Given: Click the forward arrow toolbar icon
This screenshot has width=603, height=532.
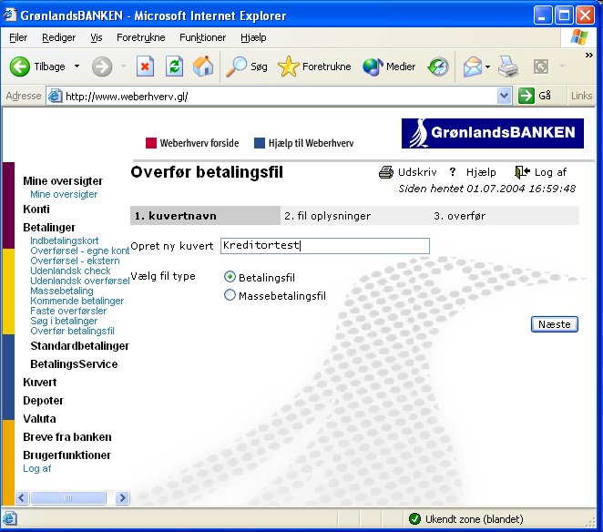Looking at the screenshot, I should pos(102,66).
